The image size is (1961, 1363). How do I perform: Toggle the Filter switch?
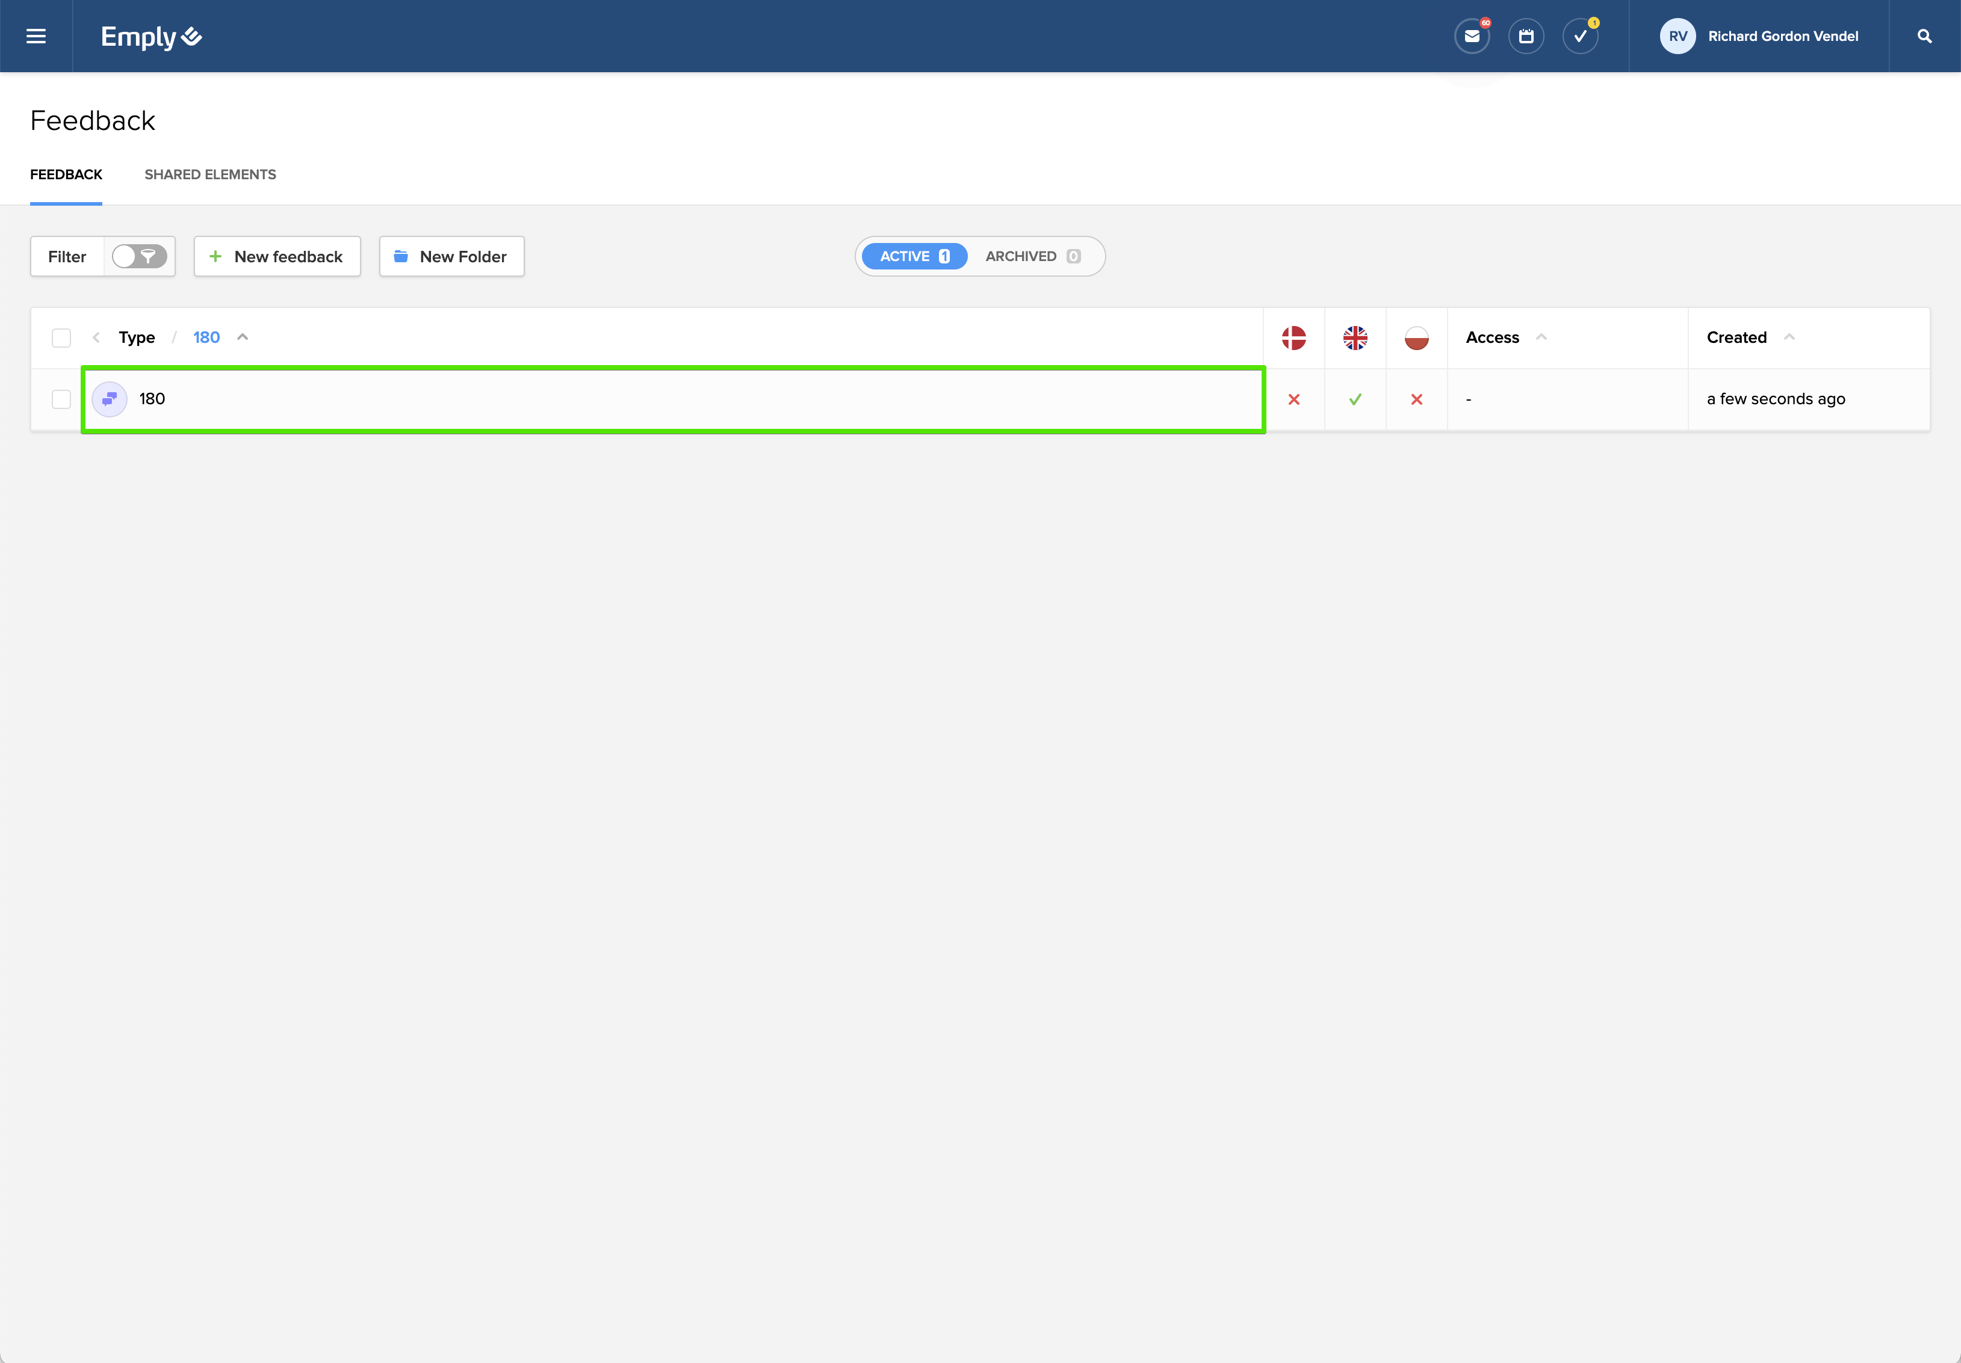pos(139,257)
